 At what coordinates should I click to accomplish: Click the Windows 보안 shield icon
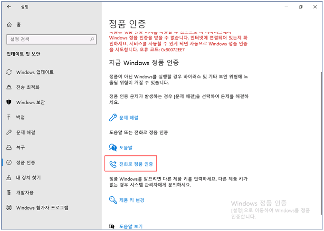coord(9,102)
